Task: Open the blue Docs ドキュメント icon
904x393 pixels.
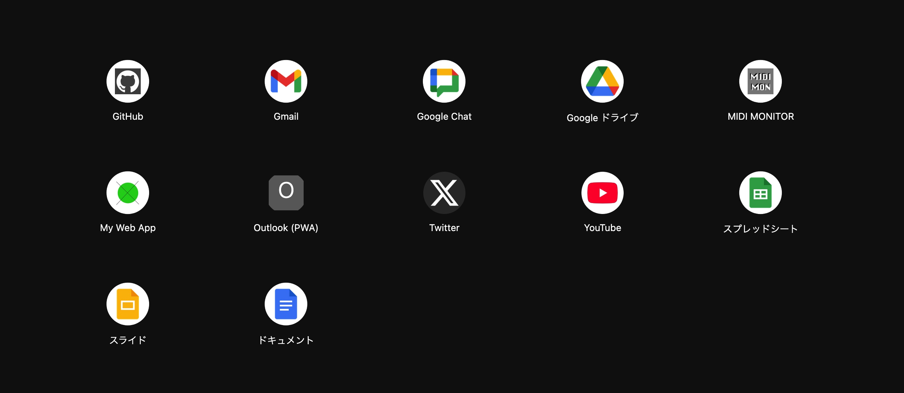Action: [286, 304]
